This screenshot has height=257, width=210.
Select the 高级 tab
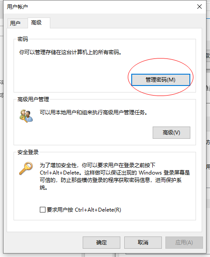pos(36,23)
